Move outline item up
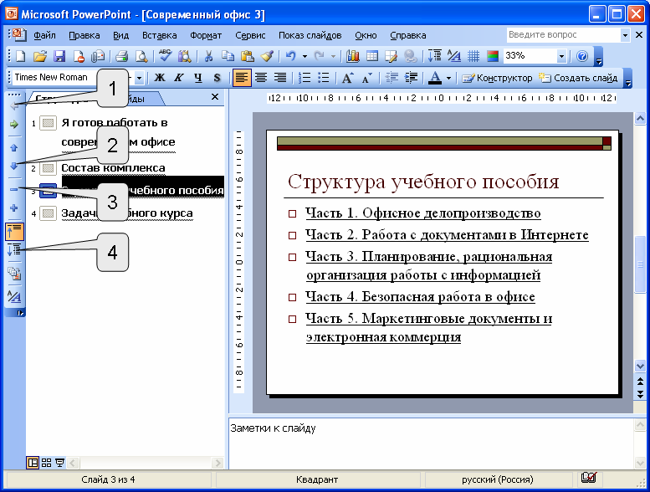650x492 pixels. coord(14,147)
